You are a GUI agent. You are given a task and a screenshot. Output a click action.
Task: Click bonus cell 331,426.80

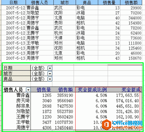click(128, 111)
